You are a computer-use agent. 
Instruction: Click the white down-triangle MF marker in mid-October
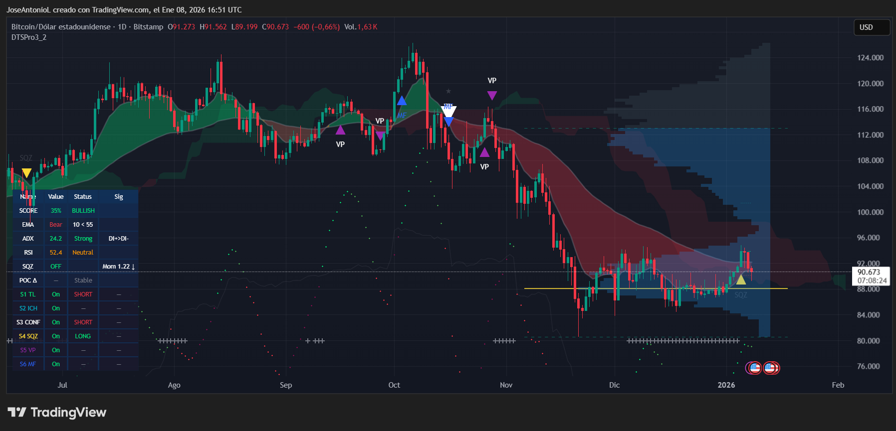pyautogui.click(x=448, y=112)
